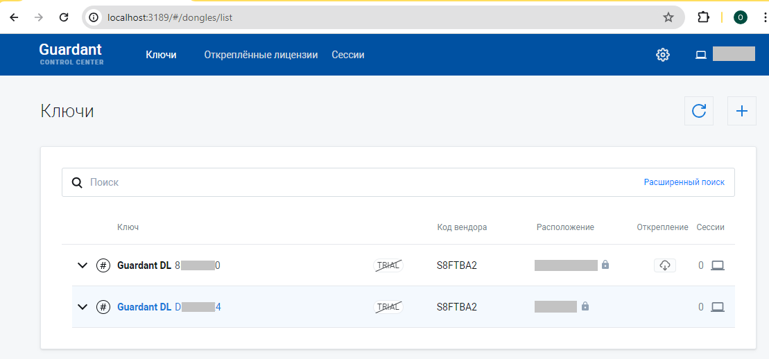
Task: Click TRIAL badge in first key row
Action: [x=388, y=265]
